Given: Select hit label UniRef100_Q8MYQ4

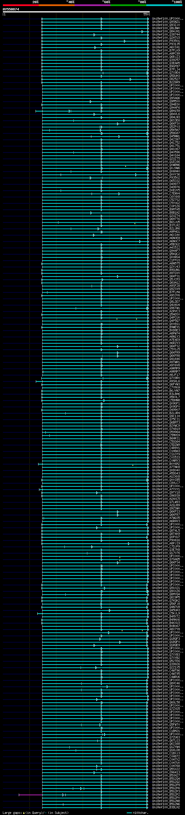Looking at the screenshot, I should coord(166,594).
